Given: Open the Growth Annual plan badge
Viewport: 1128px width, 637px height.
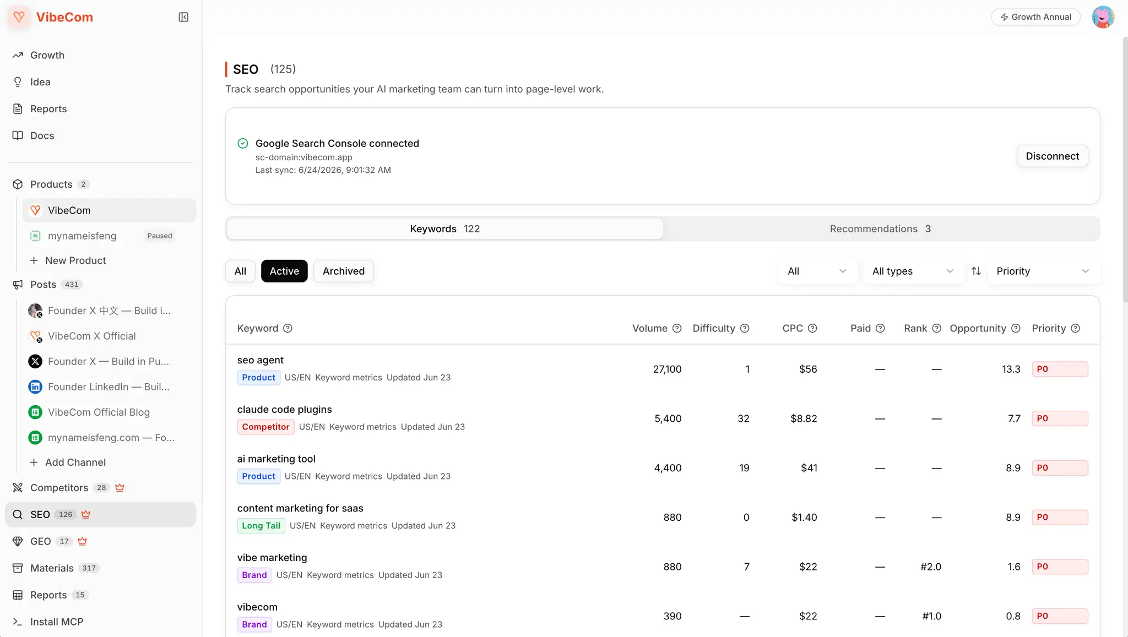Looking at the screenshot, I should click(1035, 17).
